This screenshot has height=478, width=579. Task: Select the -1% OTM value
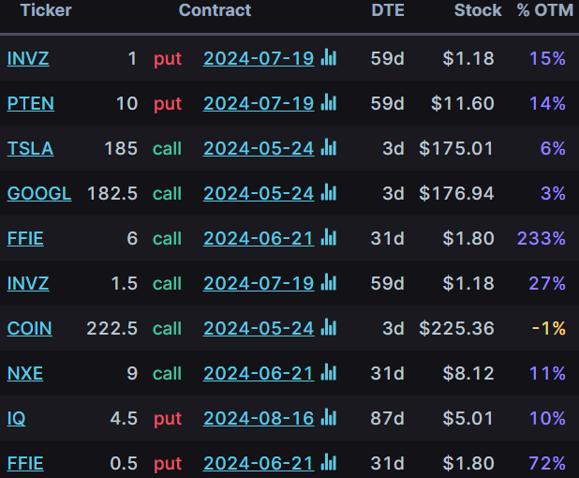point(549,328)
